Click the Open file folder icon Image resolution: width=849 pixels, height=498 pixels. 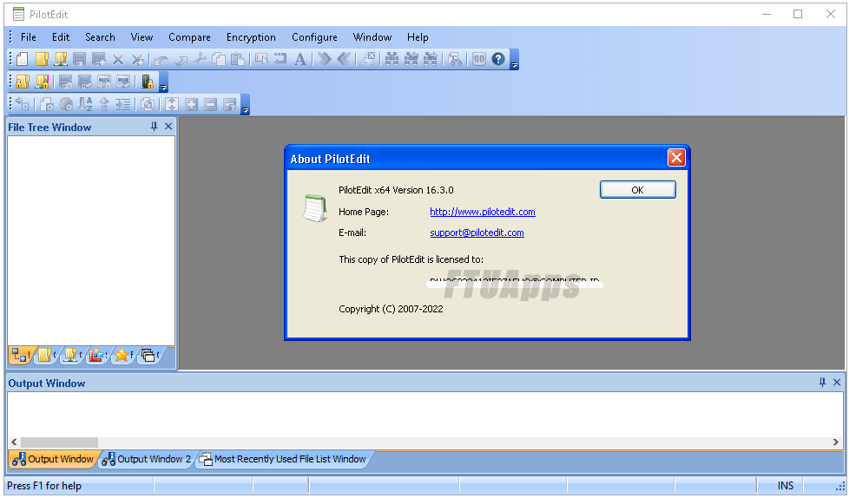(42, 59)
